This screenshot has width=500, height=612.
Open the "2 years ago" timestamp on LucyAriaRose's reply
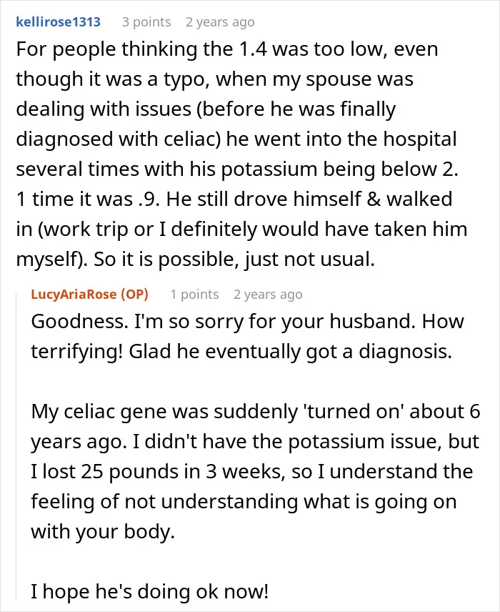click(268, 295)
